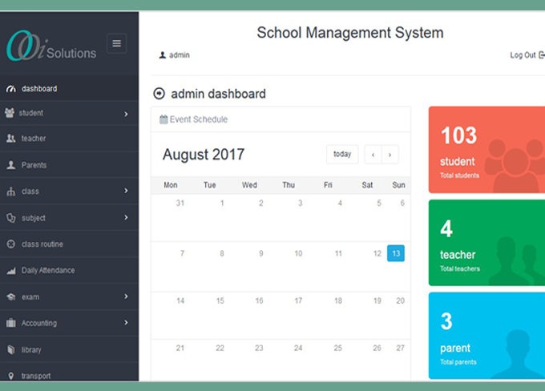Open the red Total students card
The width and height of the screenshot is (545, 391).
[486, 150]
